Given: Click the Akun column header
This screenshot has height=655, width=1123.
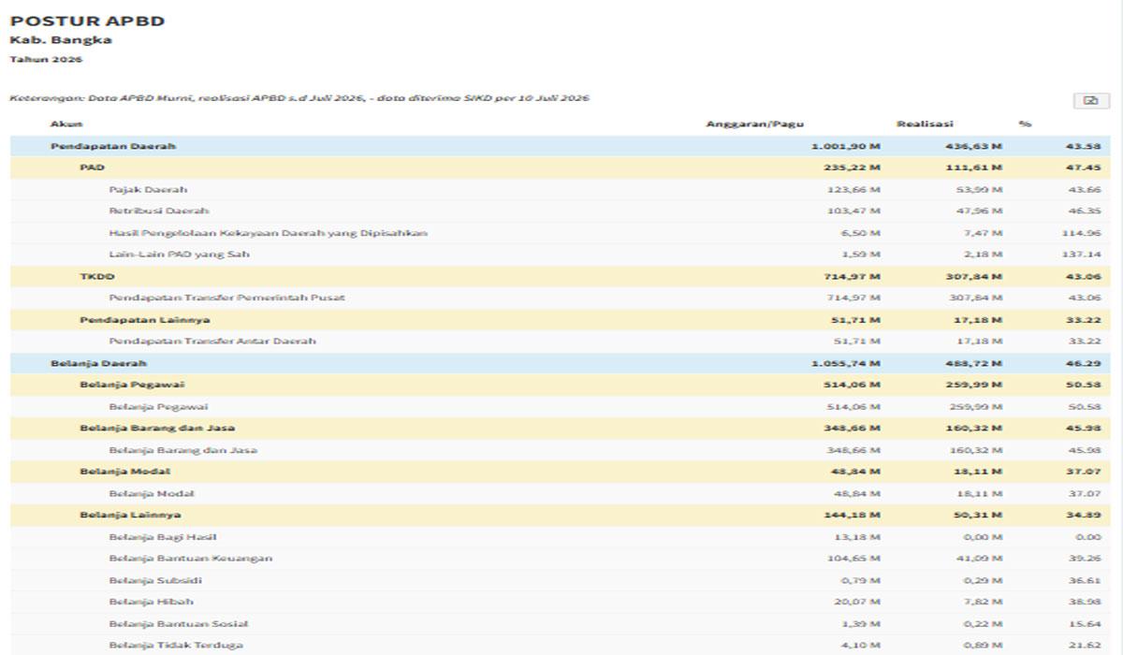Looking at the screenshot, I should click(x=66, y=124).
